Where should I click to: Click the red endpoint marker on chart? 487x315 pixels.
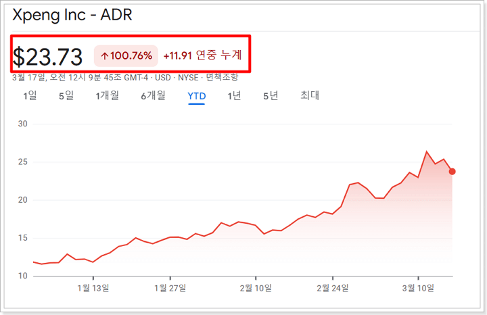click(x=453, y=171)
